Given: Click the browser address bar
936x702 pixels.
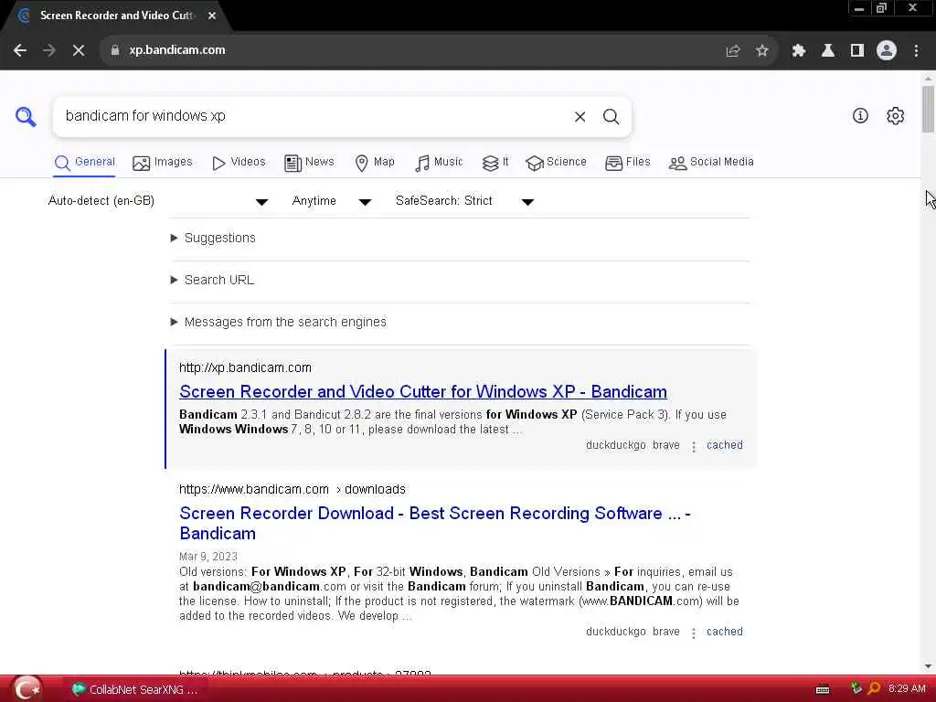Looking at the screenshot, I should click(x=418, y=50).
